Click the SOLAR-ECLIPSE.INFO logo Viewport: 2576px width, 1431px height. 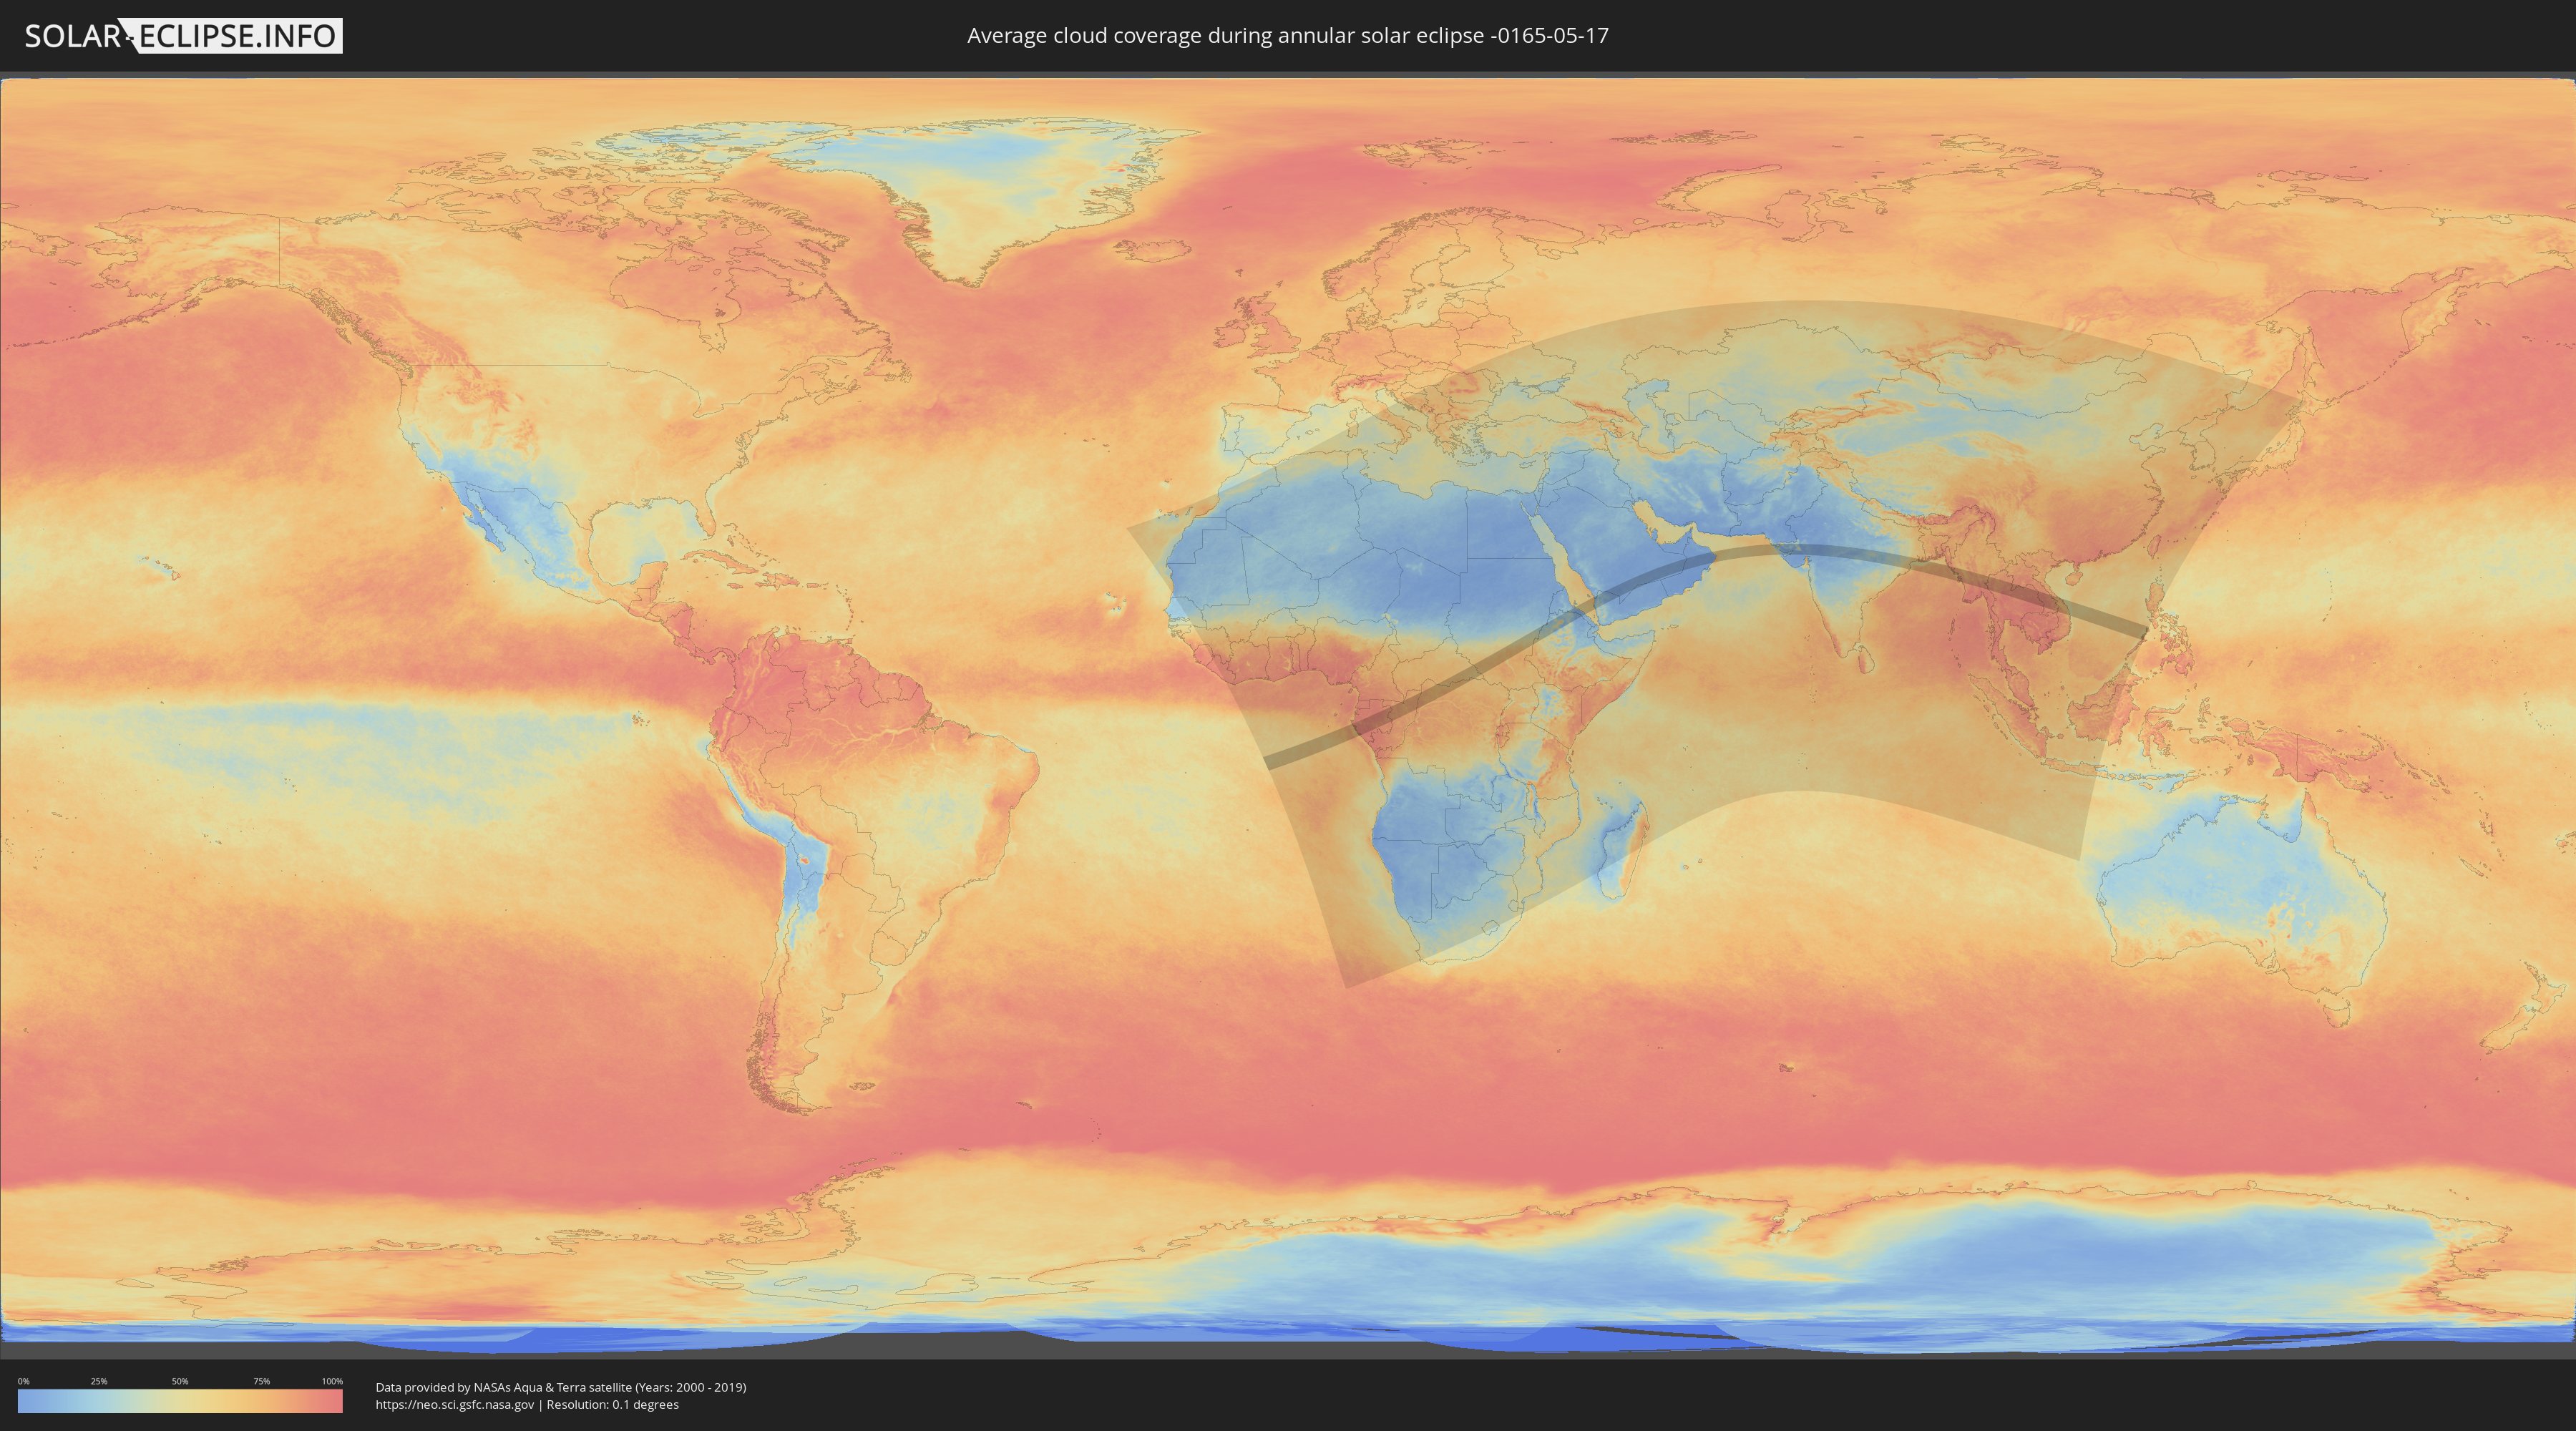(183, 36)
